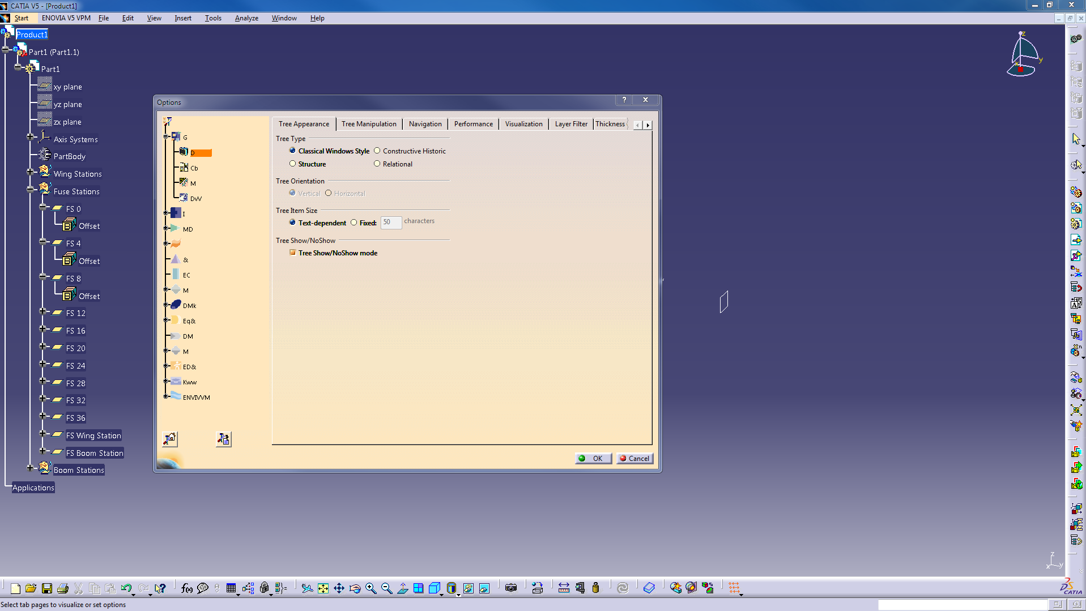Click the Start menu item
This screenshot has height=611, width=1086.
coord(21,18)
